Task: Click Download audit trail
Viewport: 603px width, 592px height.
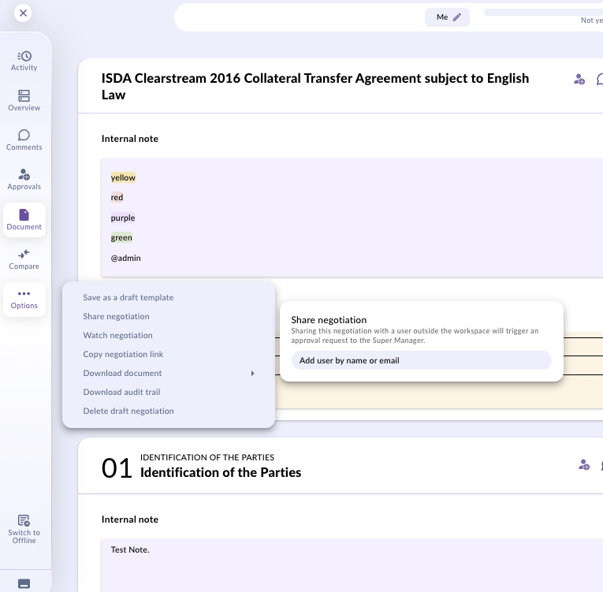Action: [x=121, y=392]
